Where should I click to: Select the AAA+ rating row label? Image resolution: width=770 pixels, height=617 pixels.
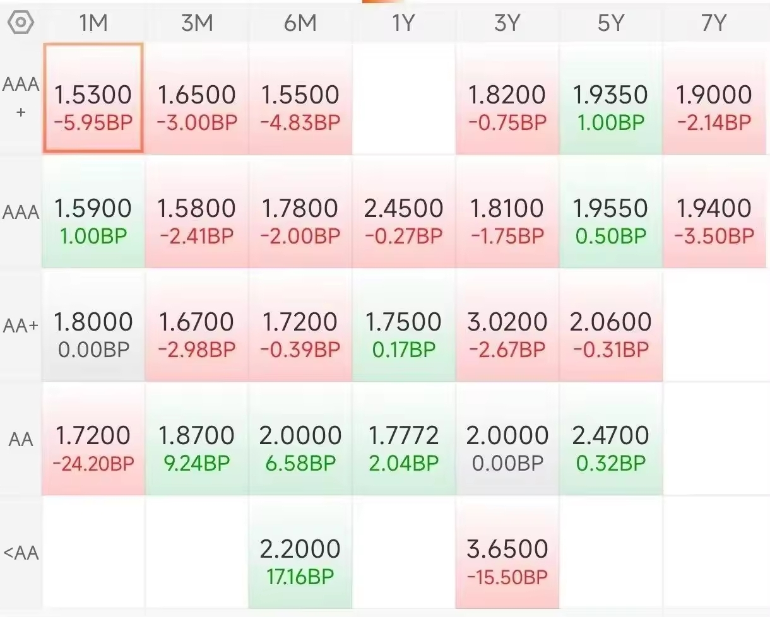coord(21,97)
